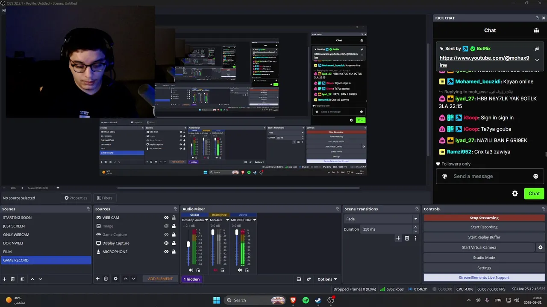Open Studio Mode
Screen dimensions: 547x307
(484, 258)
